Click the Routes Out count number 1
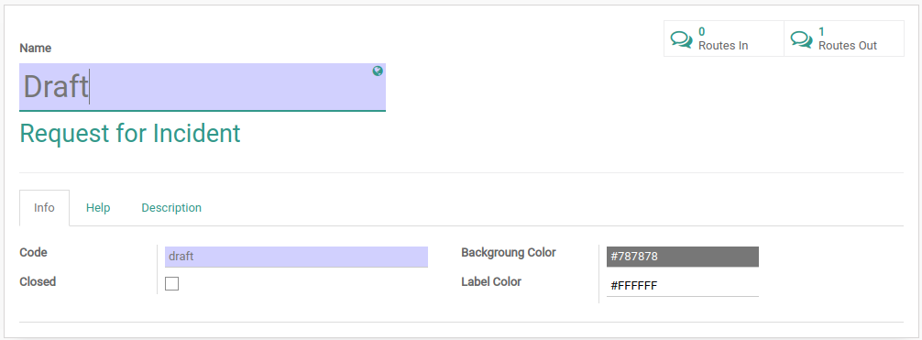 821,32
